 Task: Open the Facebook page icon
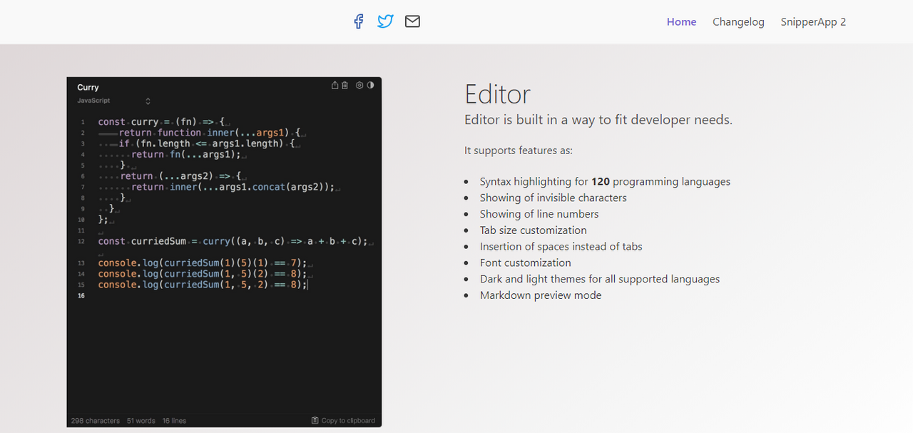coord(359,21)
